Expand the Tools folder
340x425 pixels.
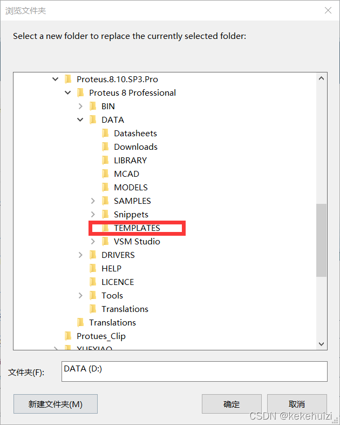click(x=80, y=295)
